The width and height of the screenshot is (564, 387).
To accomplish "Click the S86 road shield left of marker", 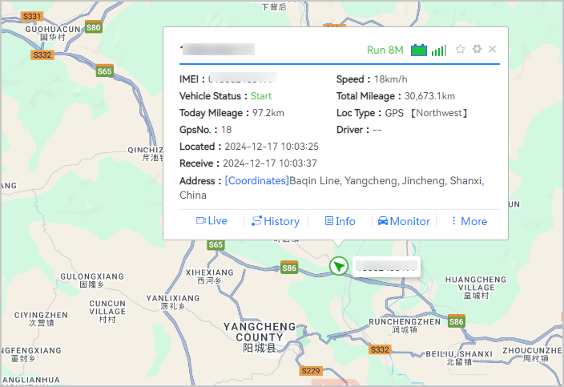I will [x=289, y=268].
